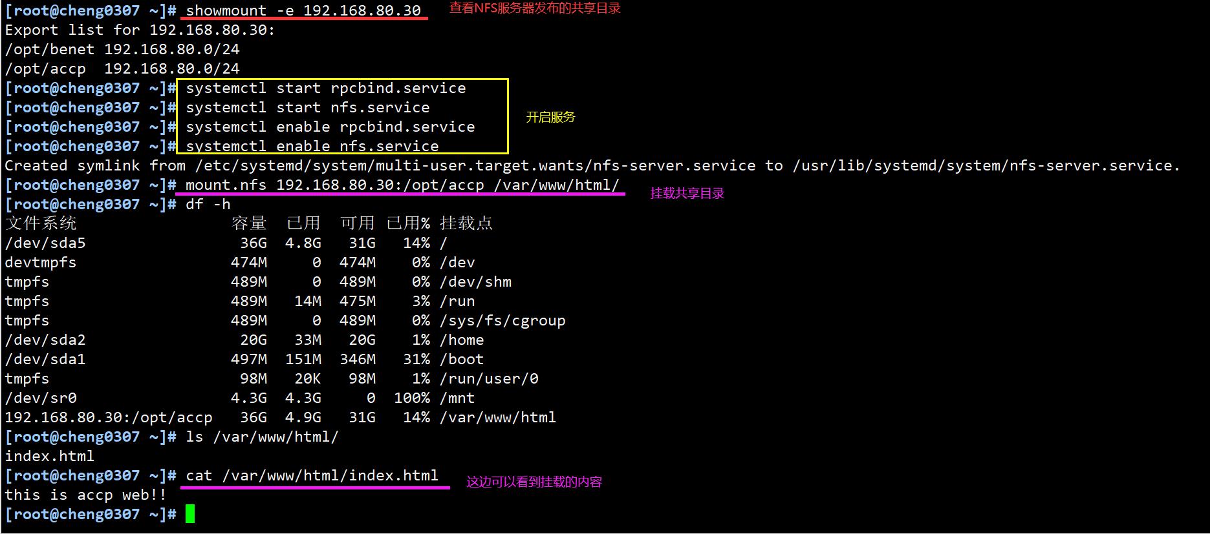Click the '已用%' column header
Image resolution: width=1210 pixels, height=534 pixels.
click(408, 223)
